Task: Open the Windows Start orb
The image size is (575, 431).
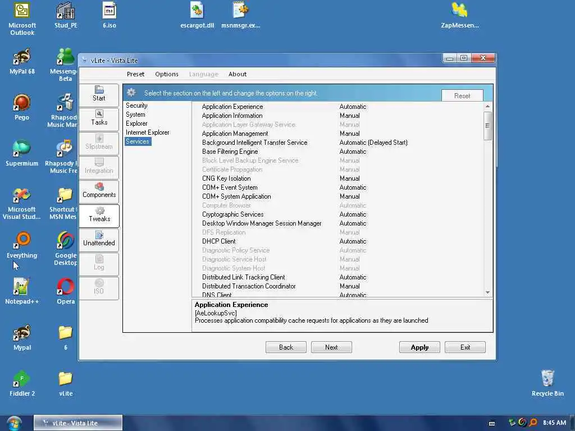Action: coord(14,423)
